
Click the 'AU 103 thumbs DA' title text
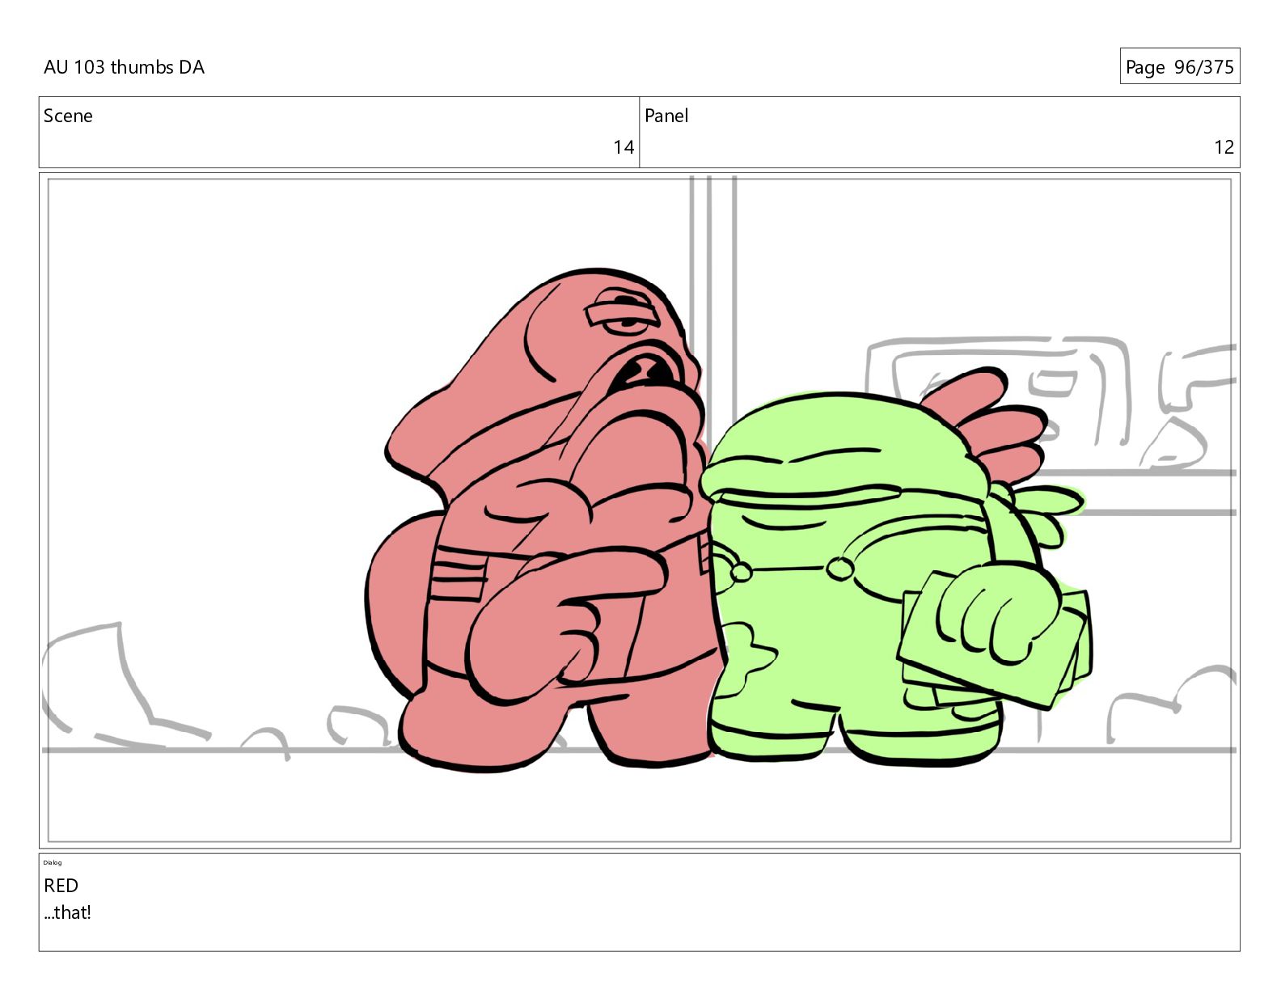[124, 67]
